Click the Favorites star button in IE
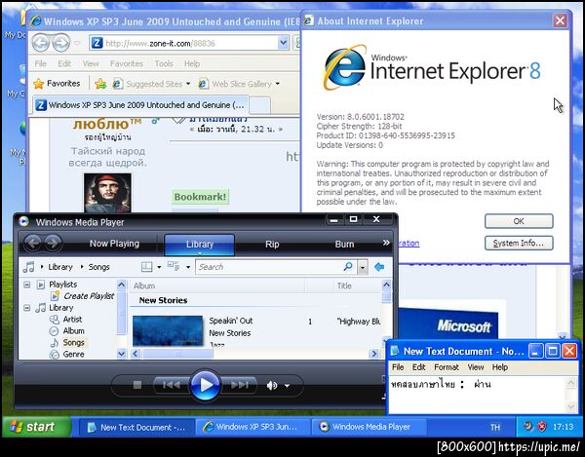This screenshot has height=457, width=585. click(x=57, y=84)
